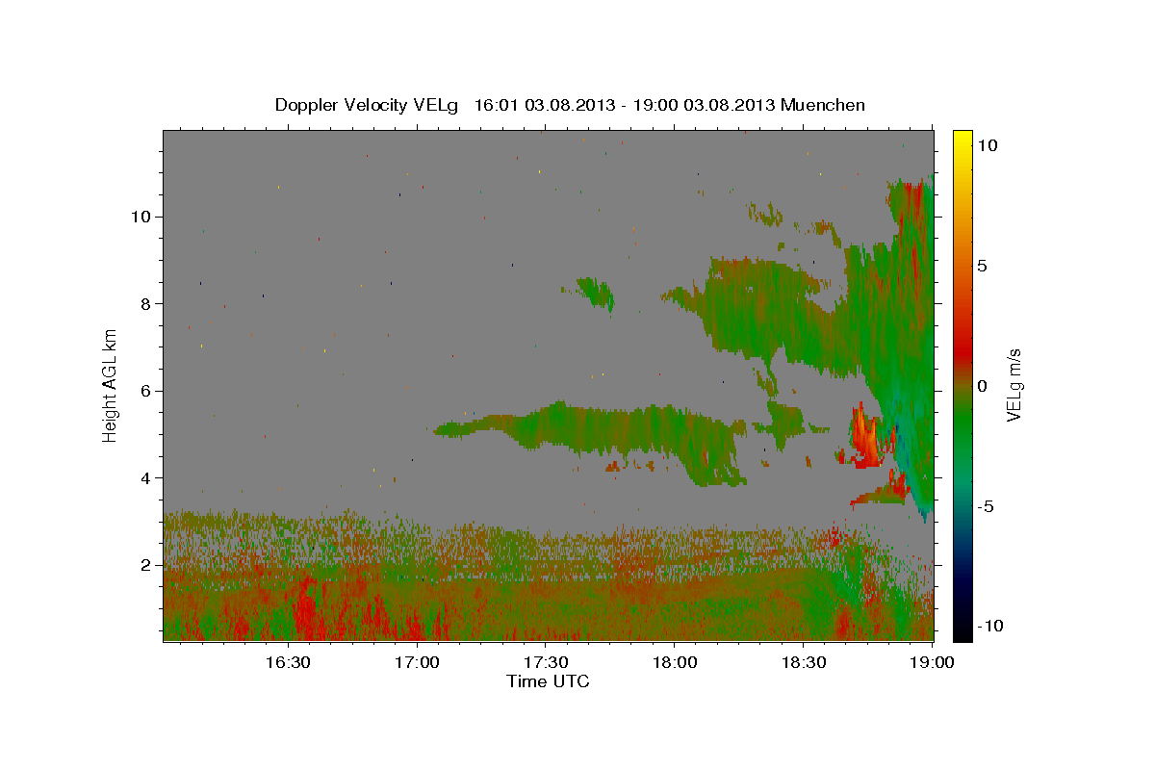Screen dimensions: 1155x770
Task: Click the 17:30 time tick label
Action: [545, 662]
